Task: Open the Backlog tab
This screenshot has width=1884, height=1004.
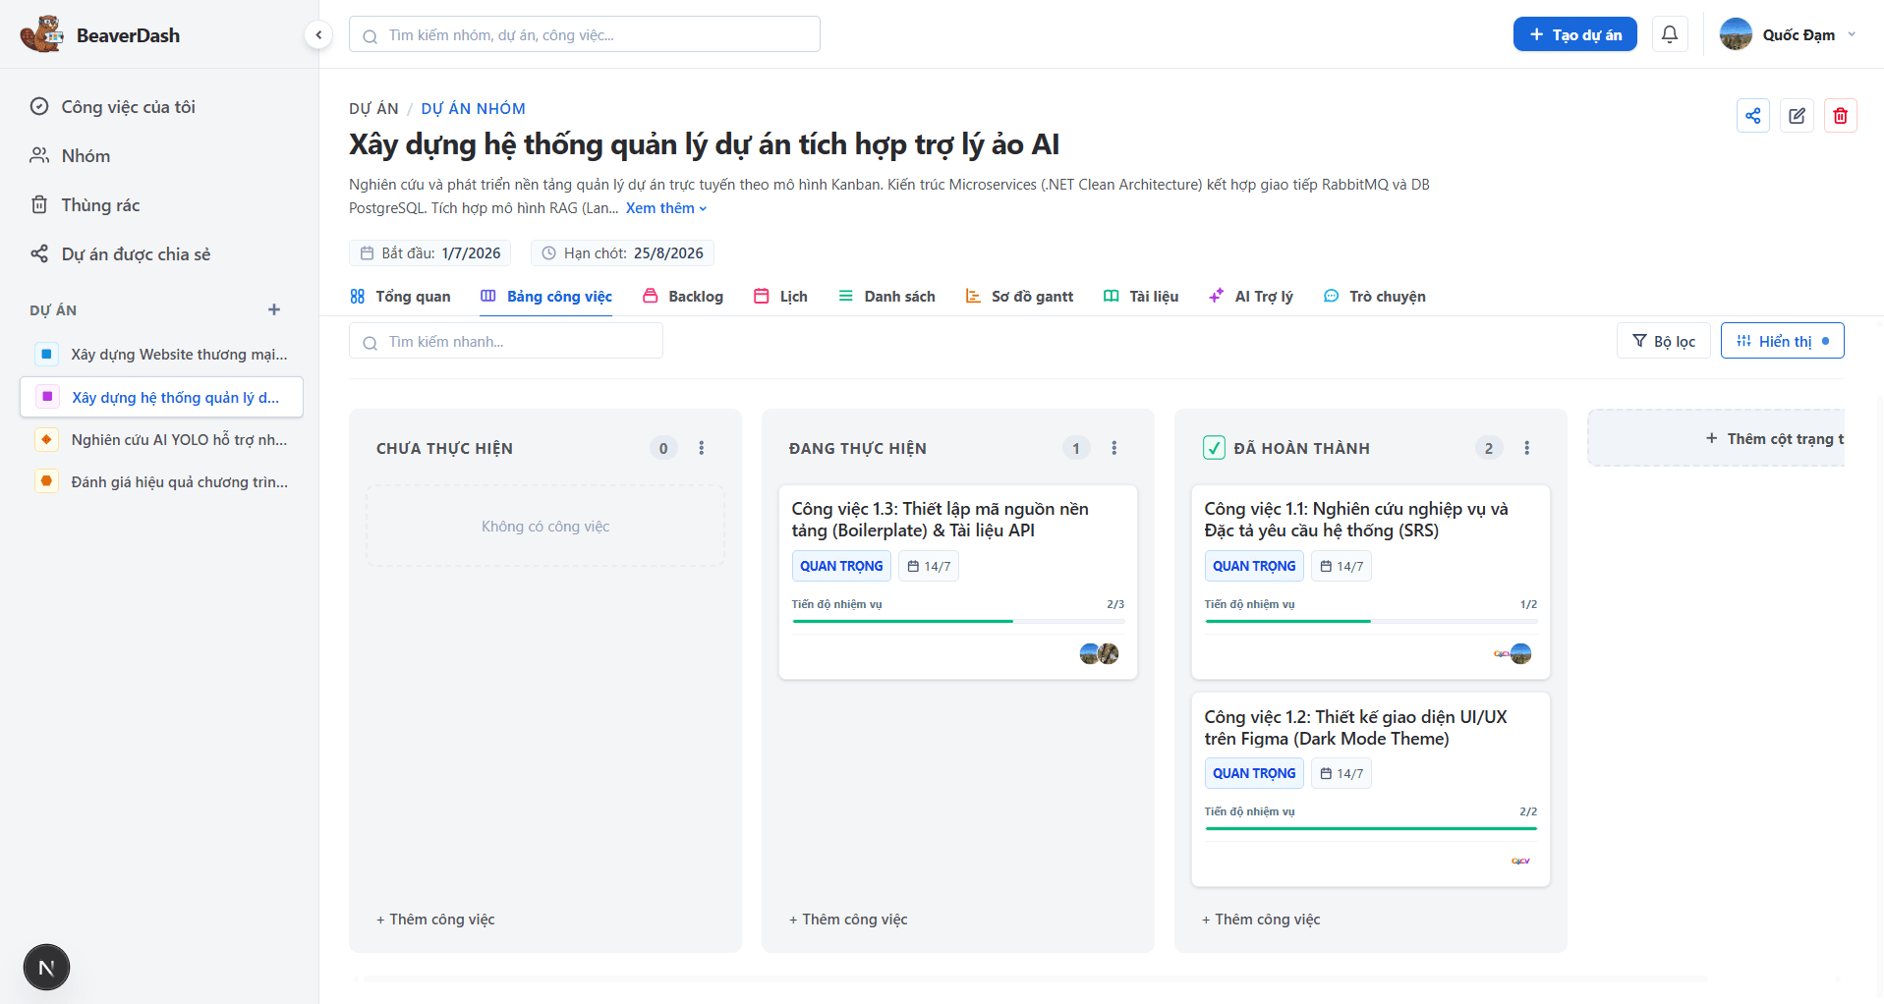Action: [x=682, y=296]
